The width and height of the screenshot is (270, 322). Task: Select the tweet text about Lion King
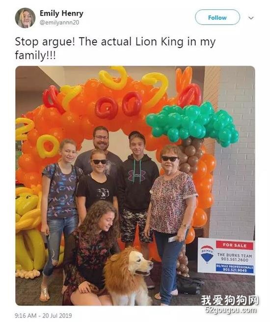tap(115, 48)
